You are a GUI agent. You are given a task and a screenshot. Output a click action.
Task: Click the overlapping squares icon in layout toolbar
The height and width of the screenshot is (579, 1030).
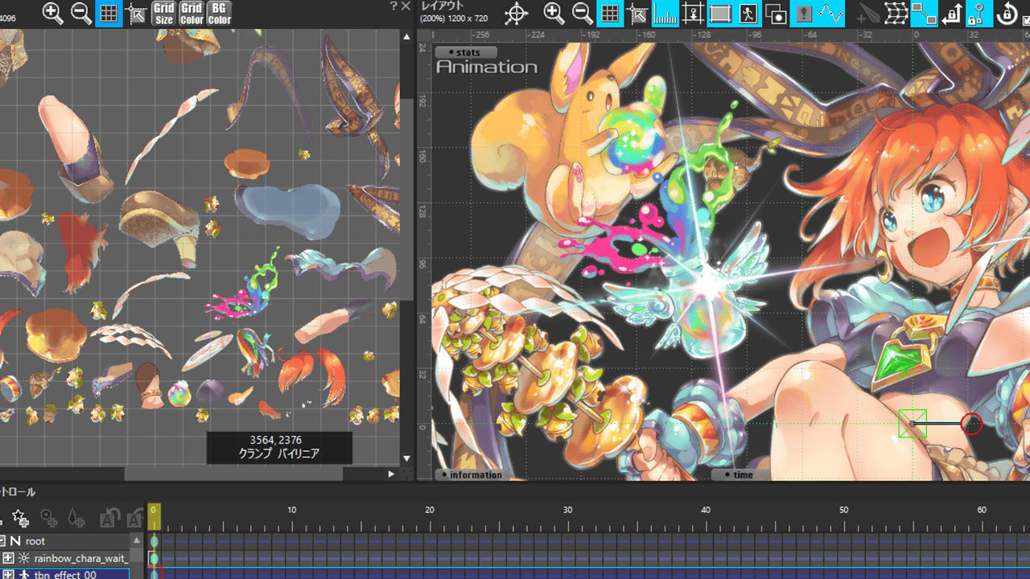tap(776, 14)
